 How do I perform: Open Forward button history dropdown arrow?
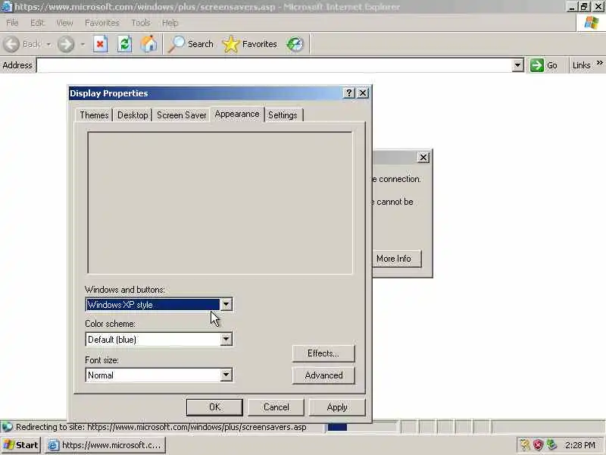[83, 45]
